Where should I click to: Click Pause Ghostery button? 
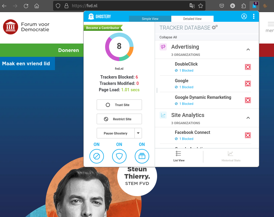(116, 133)
